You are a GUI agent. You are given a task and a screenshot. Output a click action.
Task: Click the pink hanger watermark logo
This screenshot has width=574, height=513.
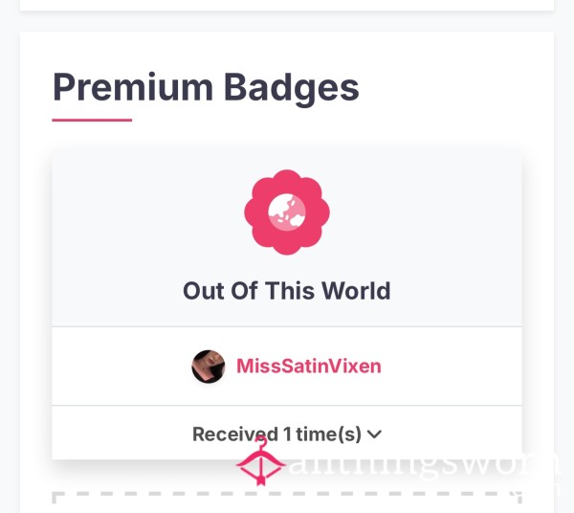260,462
